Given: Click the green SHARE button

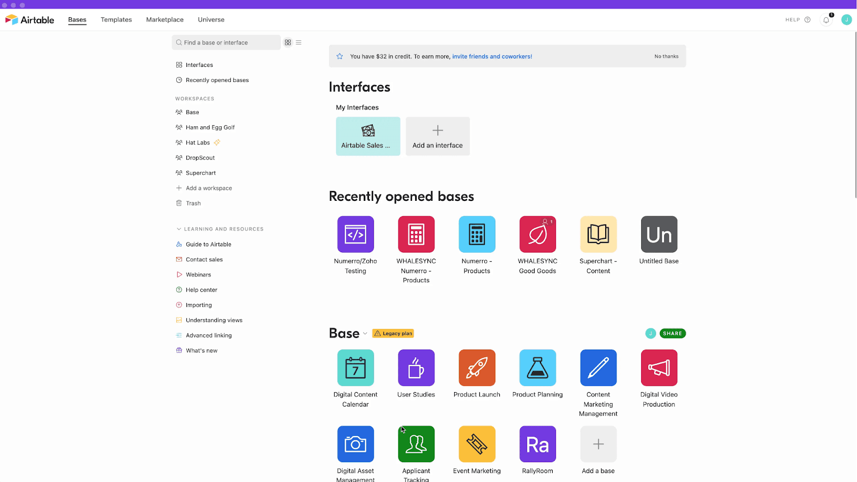Looking at the screenshot, I should click(x=673, y=333).
